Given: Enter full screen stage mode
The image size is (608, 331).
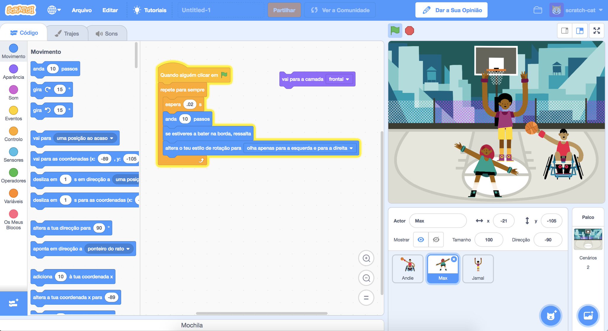Looking at the screenshot, I should (x=596, y=31).
